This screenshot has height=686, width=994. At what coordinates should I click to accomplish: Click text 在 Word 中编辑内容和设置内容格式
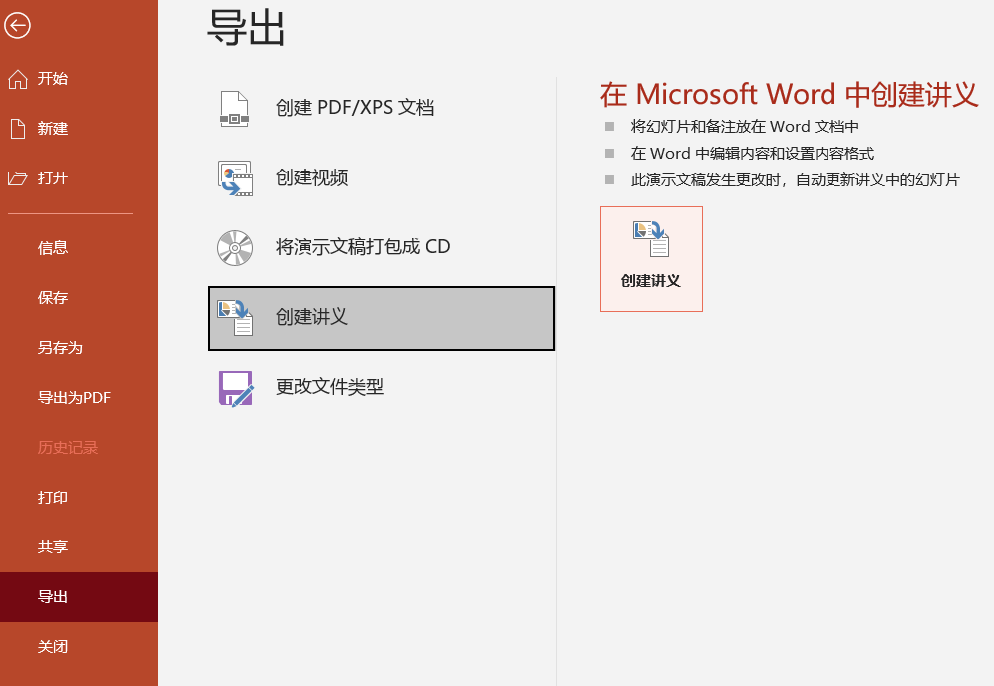tap(753, 154)
